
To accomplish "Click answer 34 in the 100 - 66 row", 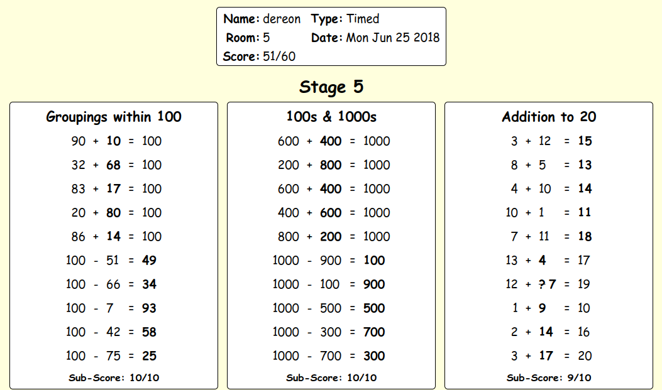I will tap(149, 284).
